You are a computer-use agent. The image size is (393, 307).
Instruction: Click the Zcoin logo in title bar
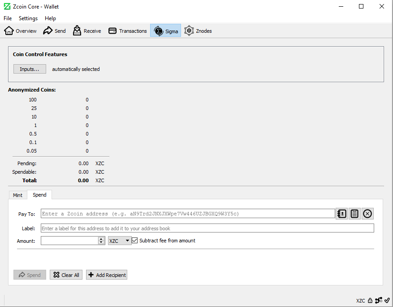click(7, 7)
